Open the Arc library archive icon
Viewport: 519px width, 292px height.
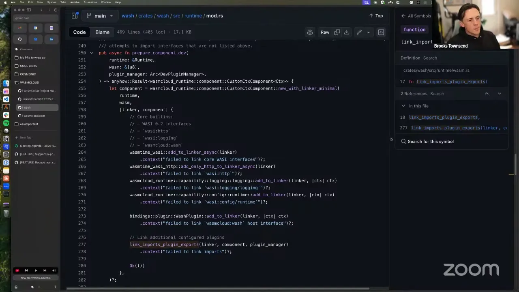(16, 287)
